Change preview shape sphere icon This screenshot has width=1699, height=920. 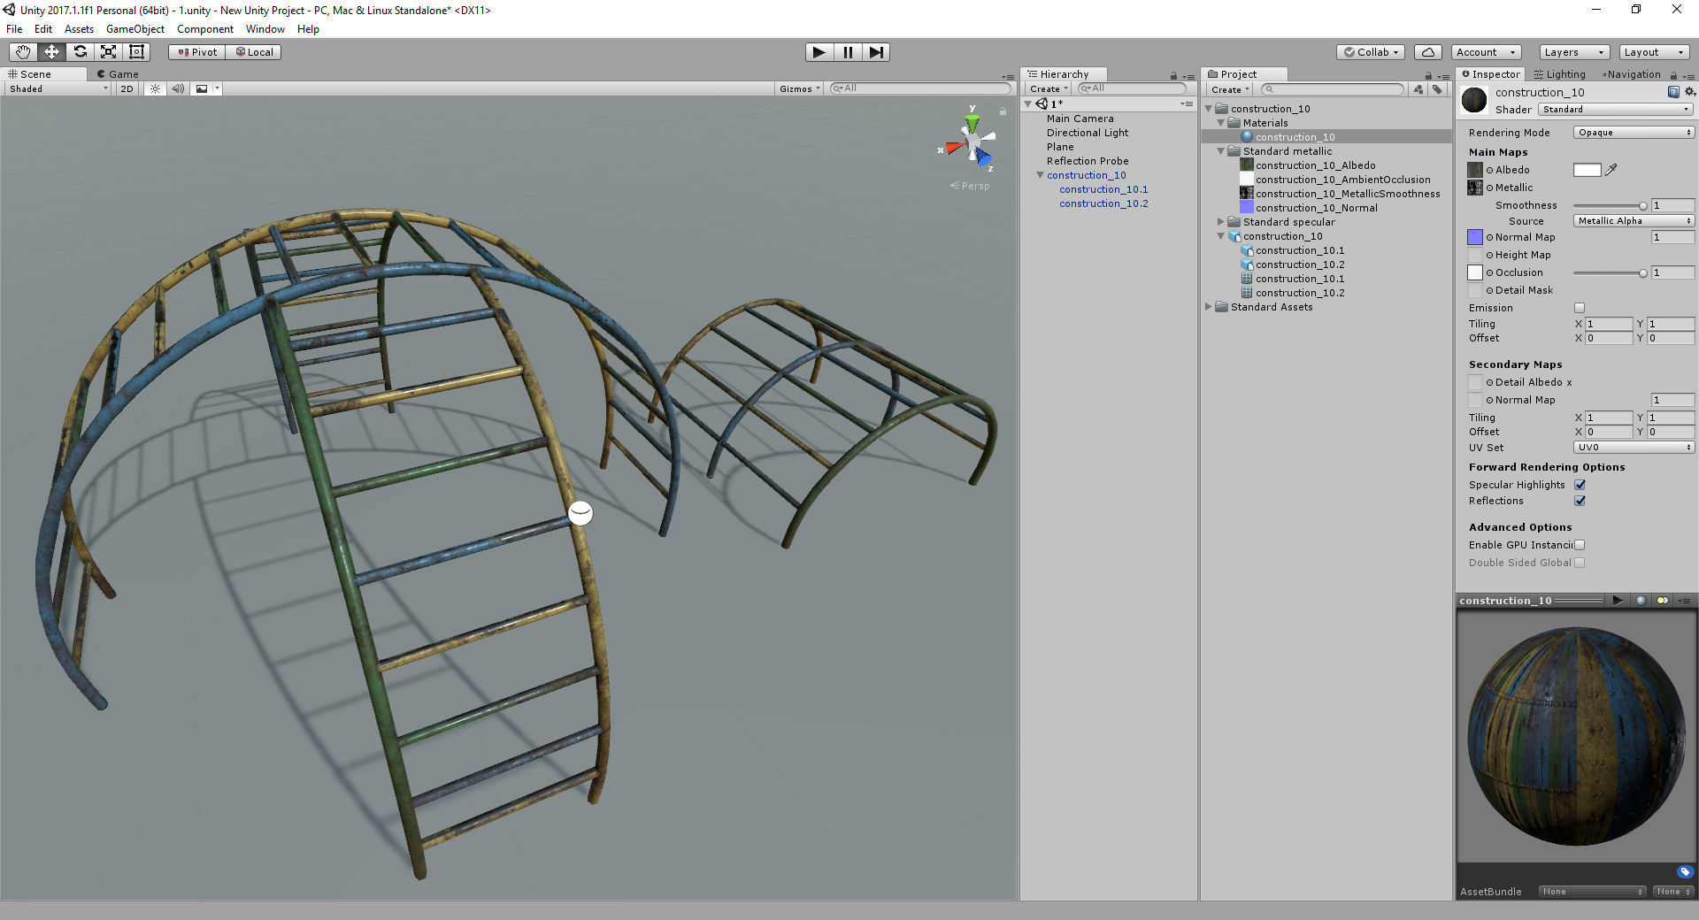[1641, 601]
